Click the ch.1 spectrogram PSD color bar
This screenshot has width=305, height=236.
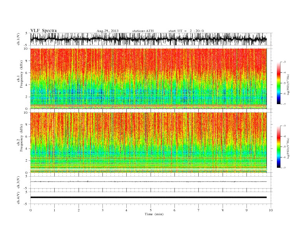coord(278,83)
